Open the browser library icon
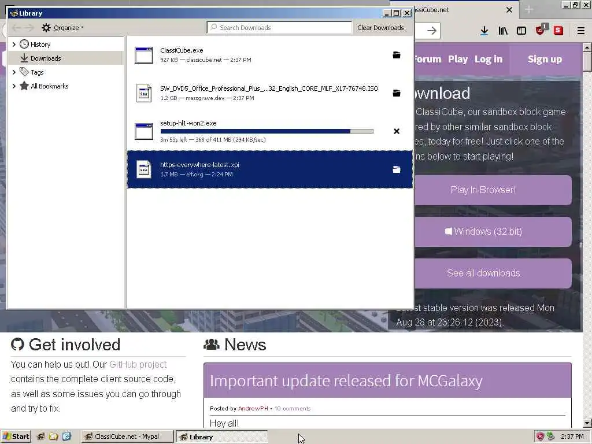Viewport: 592px width, 444px height. (x=503, y=31)
